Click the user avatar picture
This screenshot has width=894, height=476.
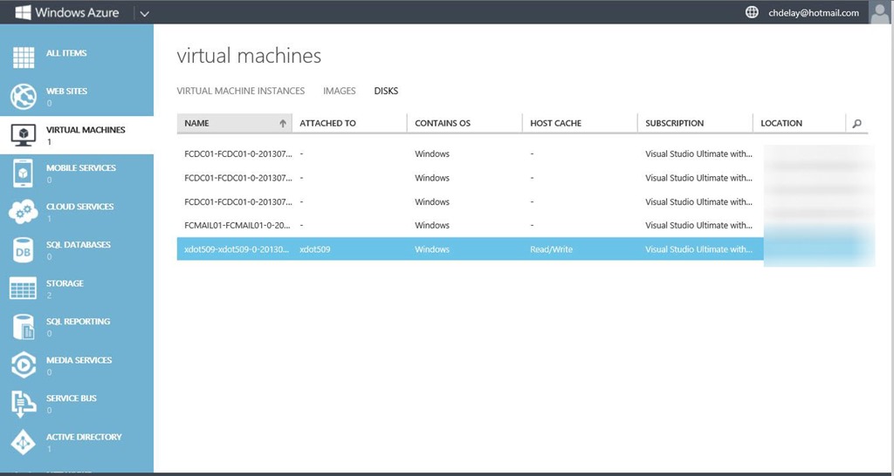tap(880, 12)
